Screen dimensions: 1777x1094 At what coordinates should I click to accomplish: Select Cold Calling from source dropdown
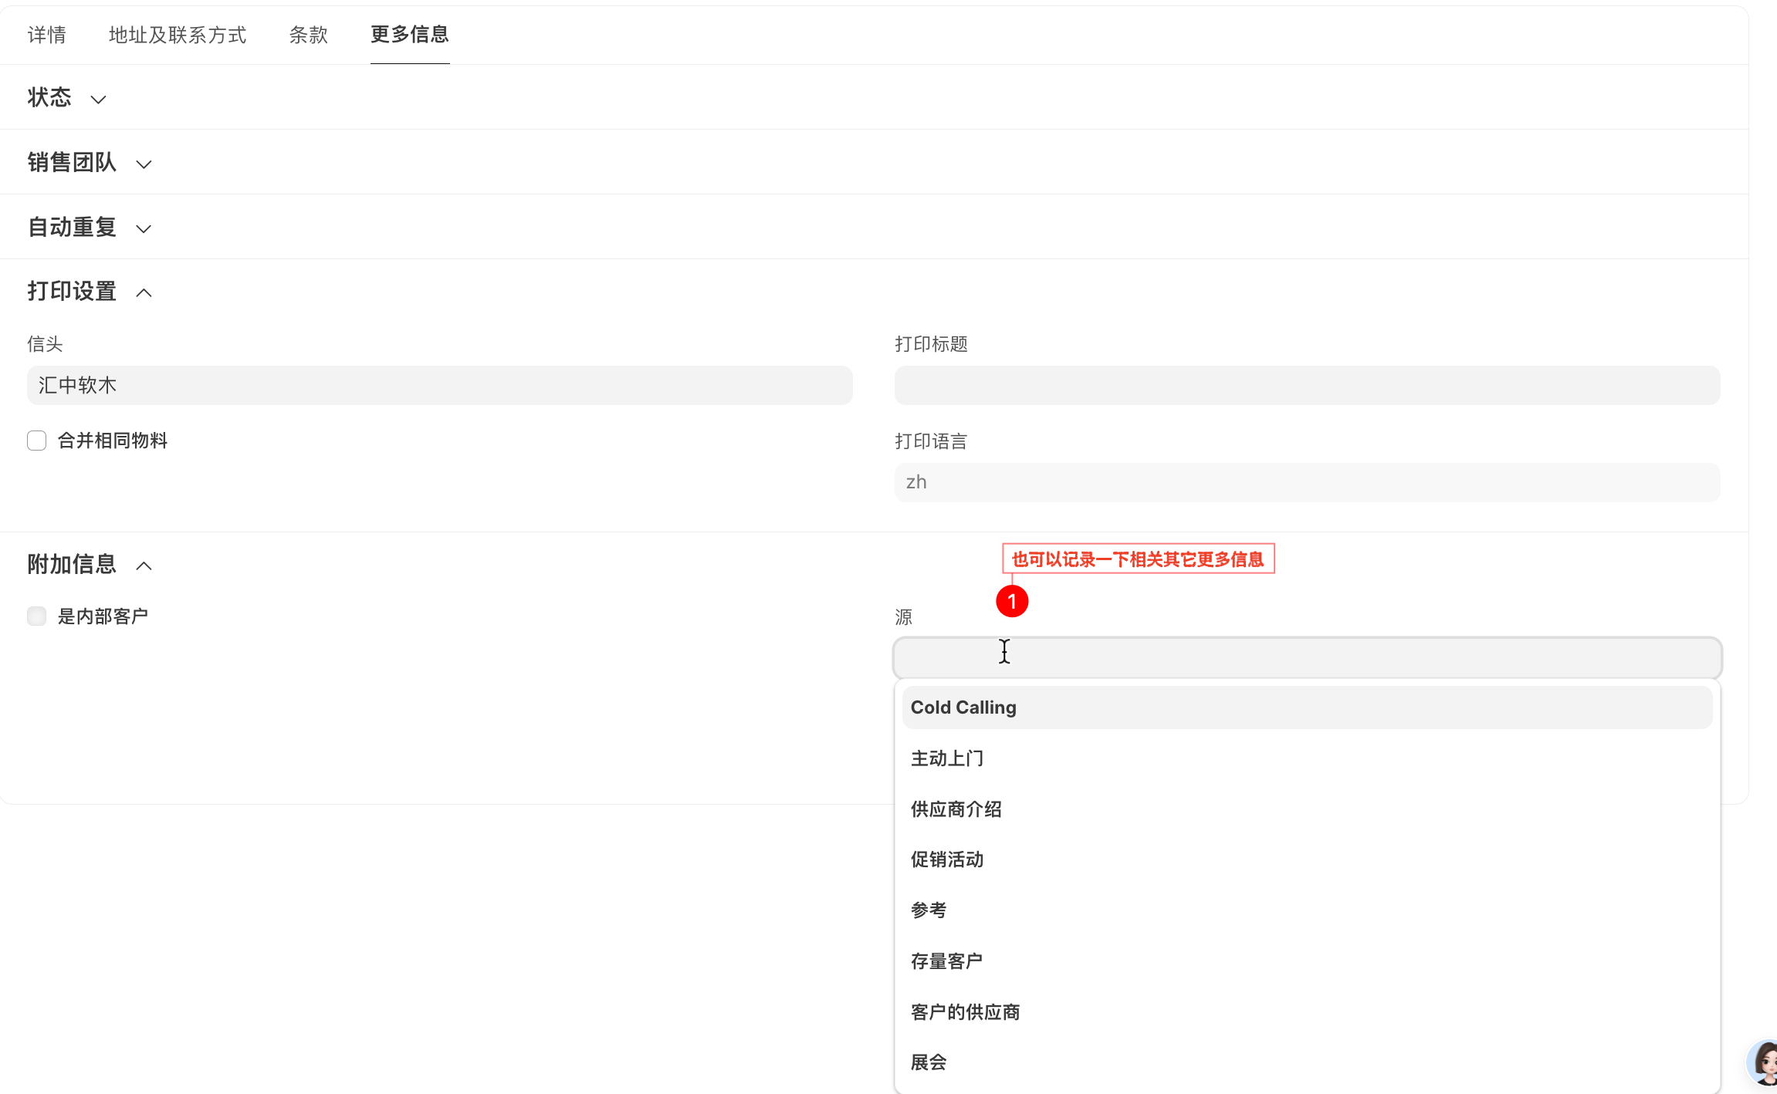coord(963,707)
